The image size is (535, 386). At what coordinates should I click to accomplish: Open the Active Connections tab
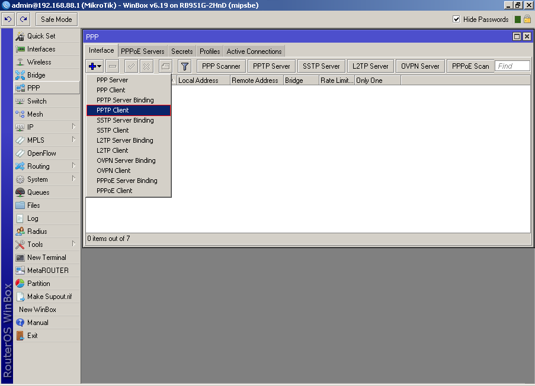click(254, 52)
